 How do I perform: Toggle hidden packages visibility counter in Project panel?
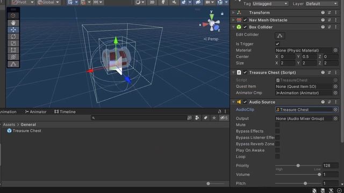[224, 118]
